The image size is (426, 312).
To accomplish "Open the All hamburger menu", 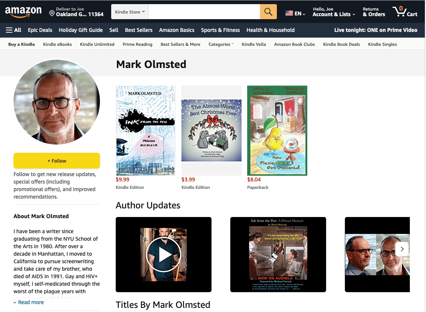I will [x=14, y=30].
